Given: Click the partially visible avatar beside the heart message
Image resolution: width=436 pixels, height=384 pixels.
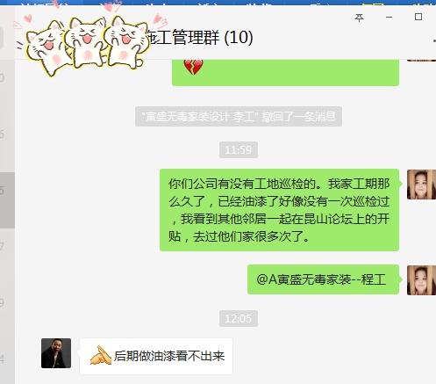Looking at the screenshot, I should (421, 60).
